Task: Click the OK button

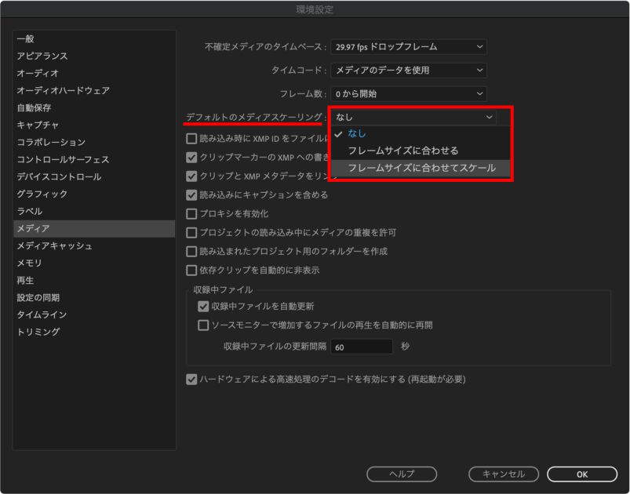Action: pos(582,474)
